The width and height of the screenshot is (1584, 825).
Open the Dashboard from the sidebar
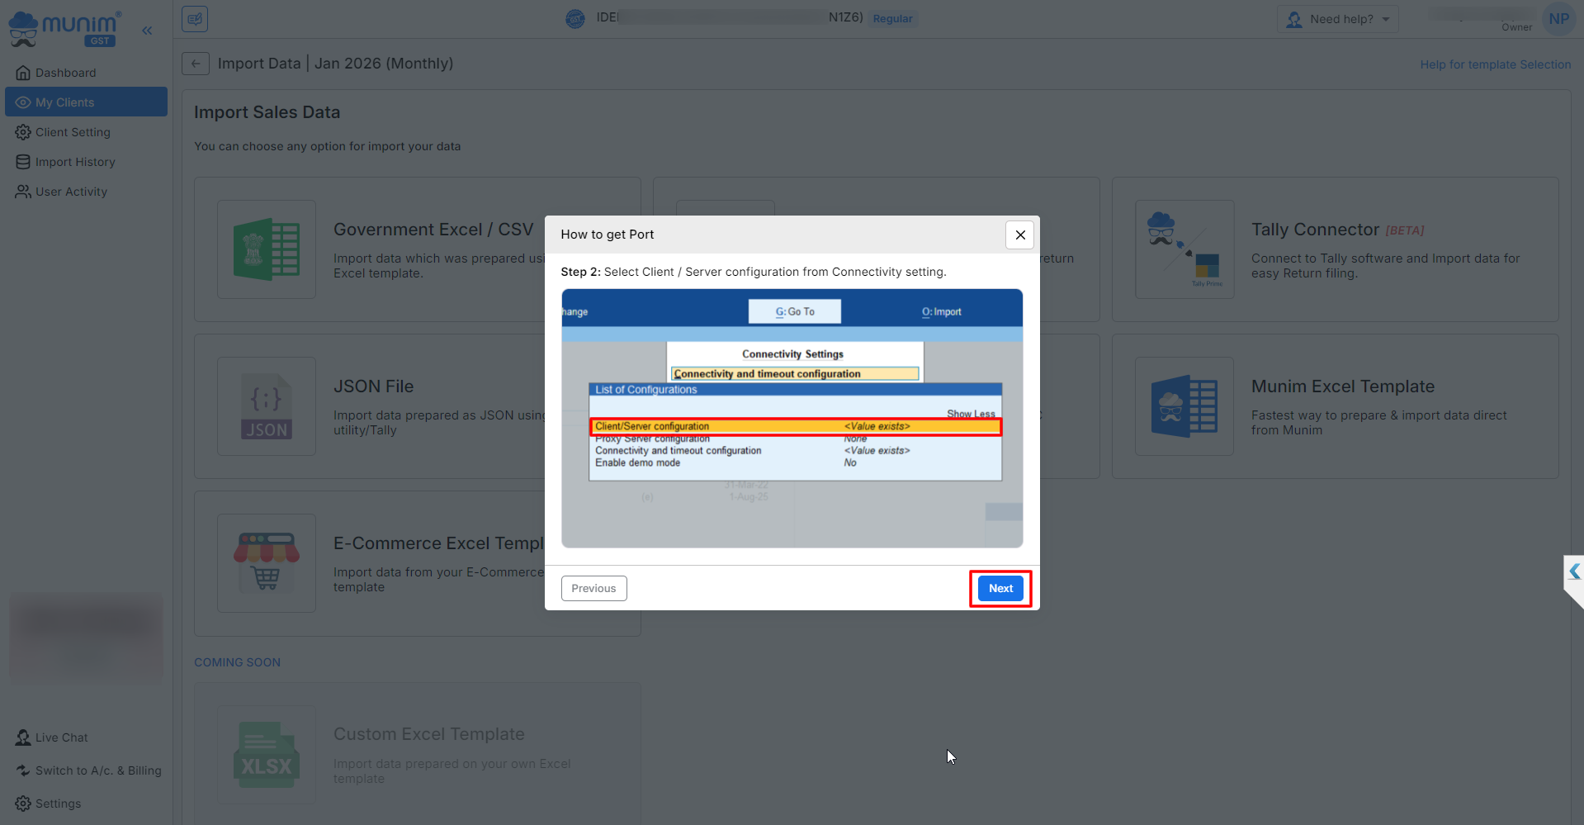pos(65,73)
